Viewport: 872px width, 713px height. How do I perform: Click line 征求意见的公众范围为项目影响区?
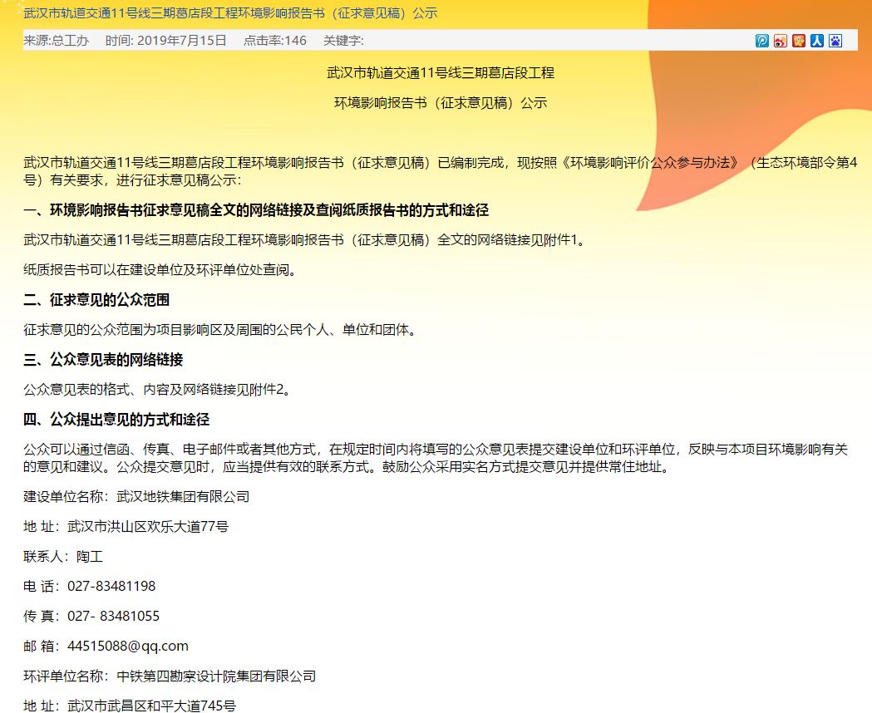pos(221,330)
